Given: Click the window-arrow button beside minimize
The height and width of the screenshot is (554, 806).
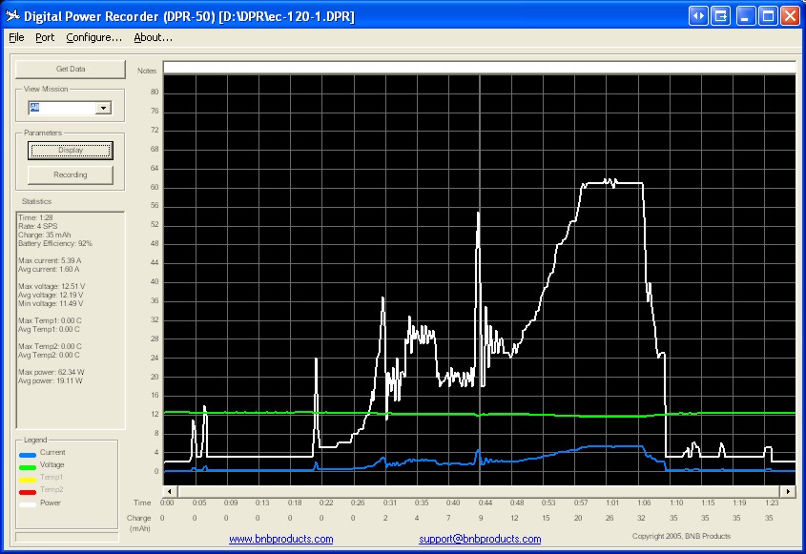Looking at the screenshot, I should point(721,16).
